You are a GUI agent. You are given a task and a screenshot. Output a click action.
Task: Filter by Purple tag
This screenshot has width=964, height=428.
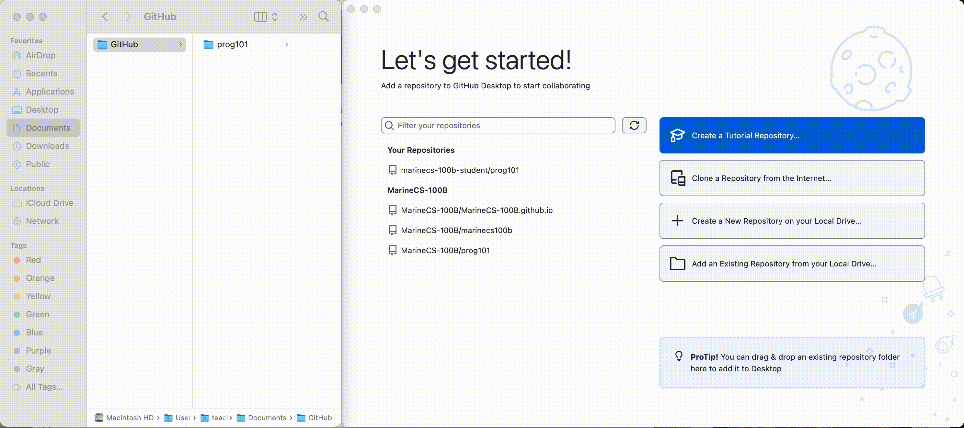coord(43,351)
